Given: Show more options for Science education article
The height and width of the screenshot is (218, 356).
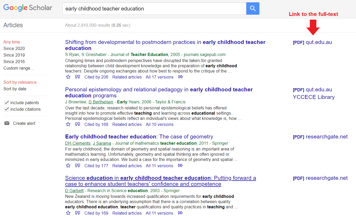Looking at the screenshot, I should coord(180,213).
